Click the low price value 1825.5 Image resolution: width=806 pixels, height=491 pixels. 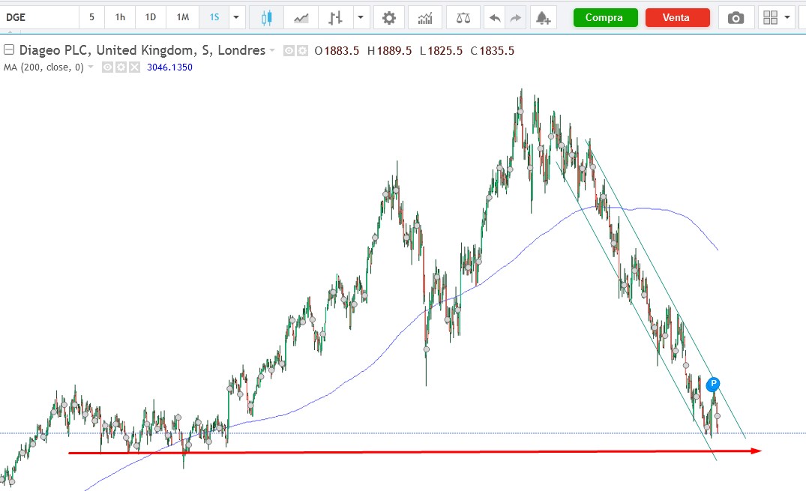(x=445, y=51)
